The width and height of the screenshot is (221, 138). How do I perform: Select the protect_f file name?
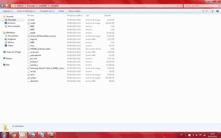(34, 62)
